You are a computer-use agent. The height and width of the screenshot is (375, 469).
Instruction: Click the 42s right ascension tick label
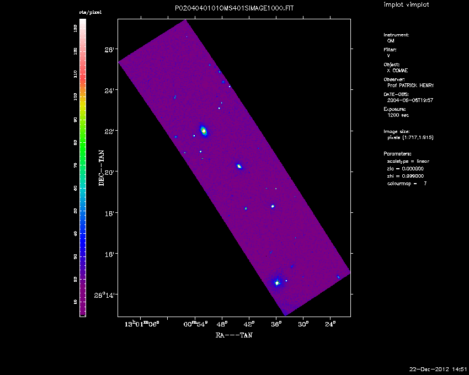click(x=249, y=324)
